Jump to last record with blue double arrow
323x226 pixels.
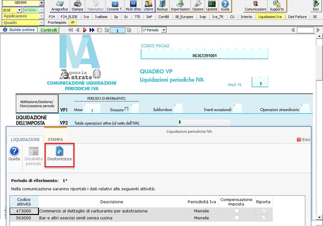coord(92,30)
